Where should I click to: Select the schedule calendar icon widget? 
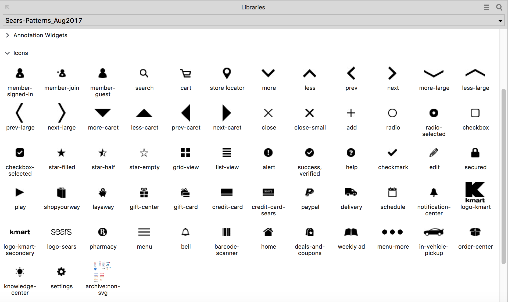tap(392, 192)
